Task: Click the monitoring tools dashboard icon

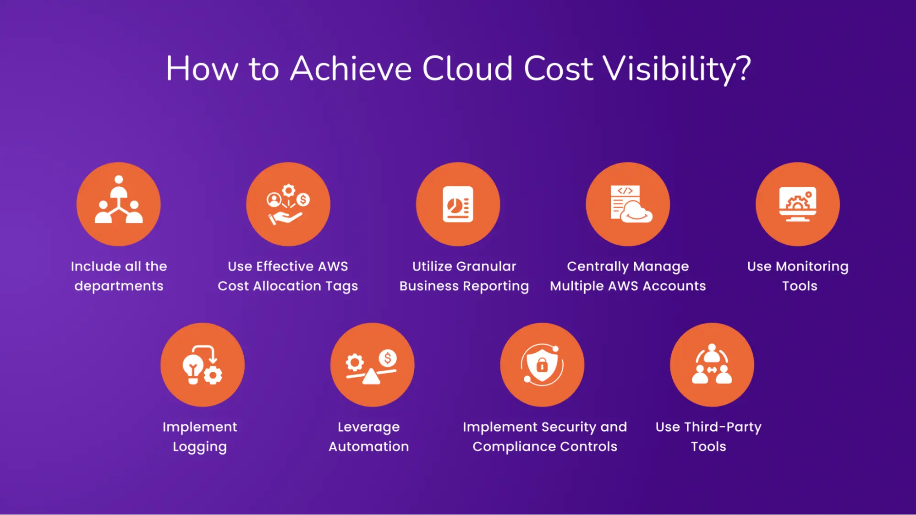Action: click(x=798, y=202)
